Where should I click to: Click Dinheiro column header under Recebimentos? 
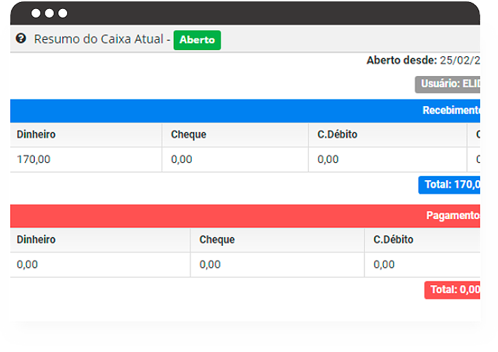(36, 134)
